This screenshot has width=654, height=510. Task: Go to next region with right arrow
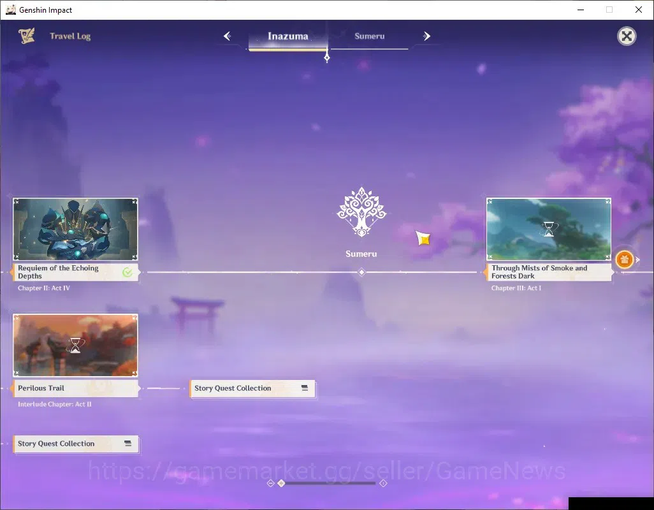click(426, 36)
